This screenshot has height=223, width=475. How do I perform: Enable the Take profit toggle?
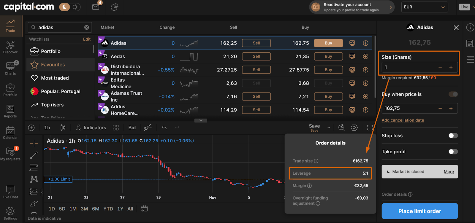click(453, 152)
